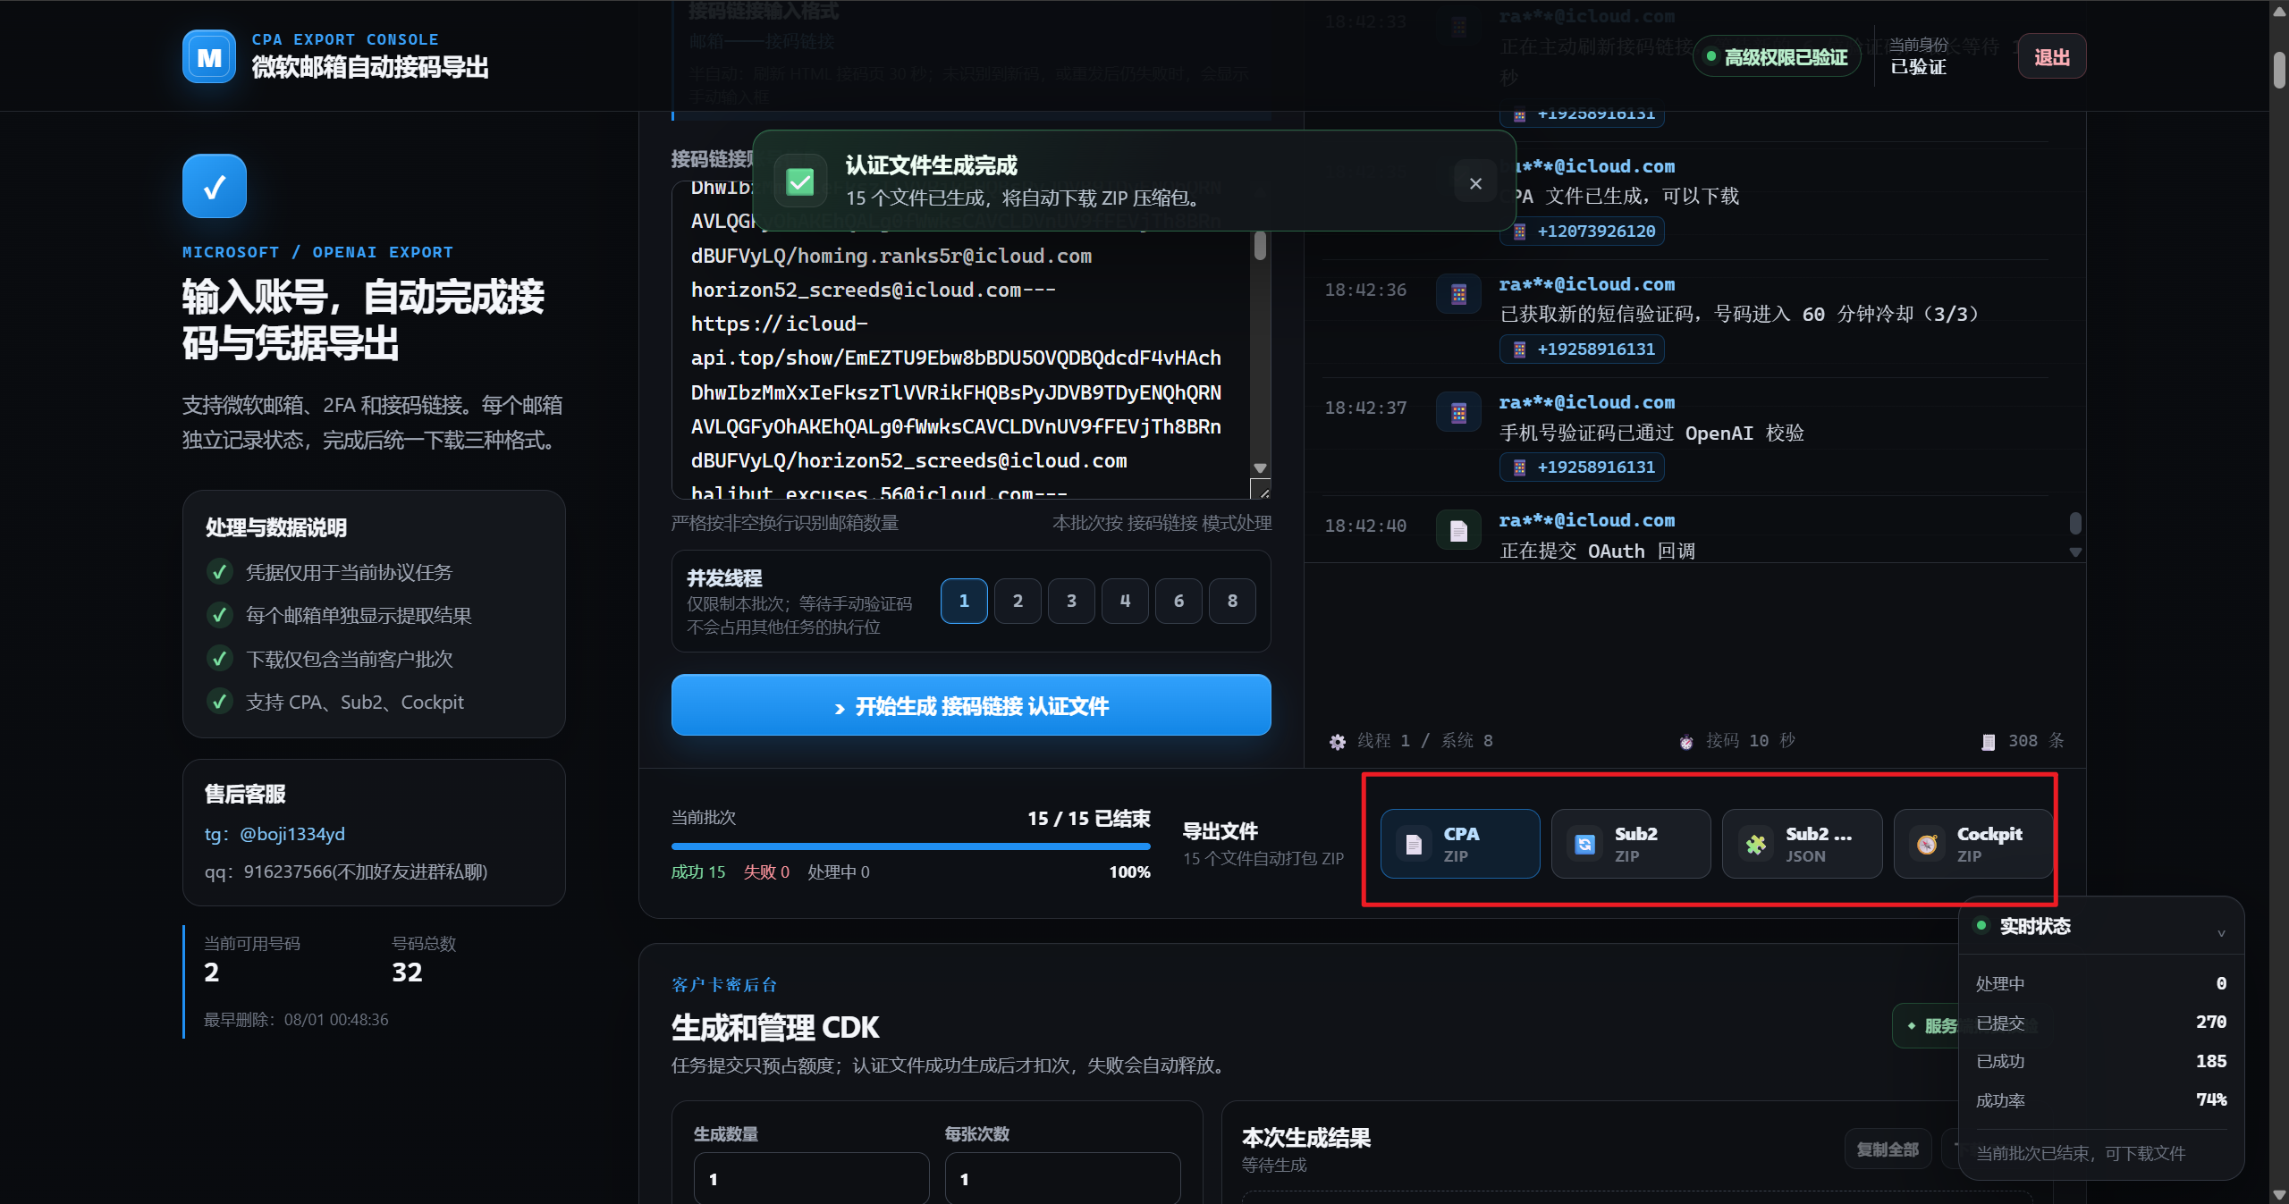Image resolution: width=2289 pixels, height=1204 pixels.
Task: Click the 18:42:40 timestamp in the log
Action: coord(1365,526)
